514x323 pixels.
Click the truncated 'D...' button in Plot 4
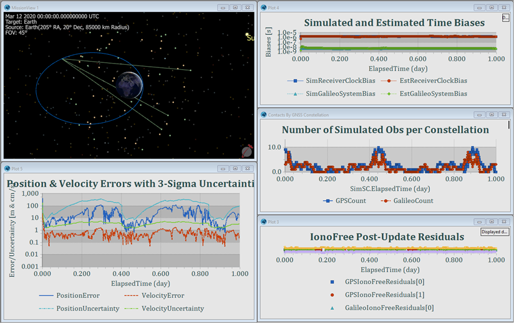[505, 18]
